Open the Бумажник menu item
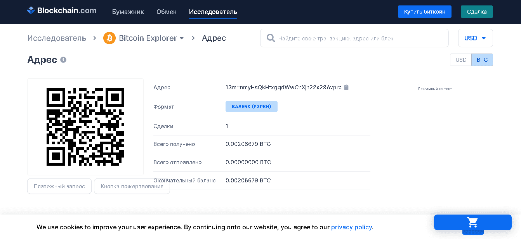Image resolution: width=521 pixels, height=239 pixels. point(128,12)
